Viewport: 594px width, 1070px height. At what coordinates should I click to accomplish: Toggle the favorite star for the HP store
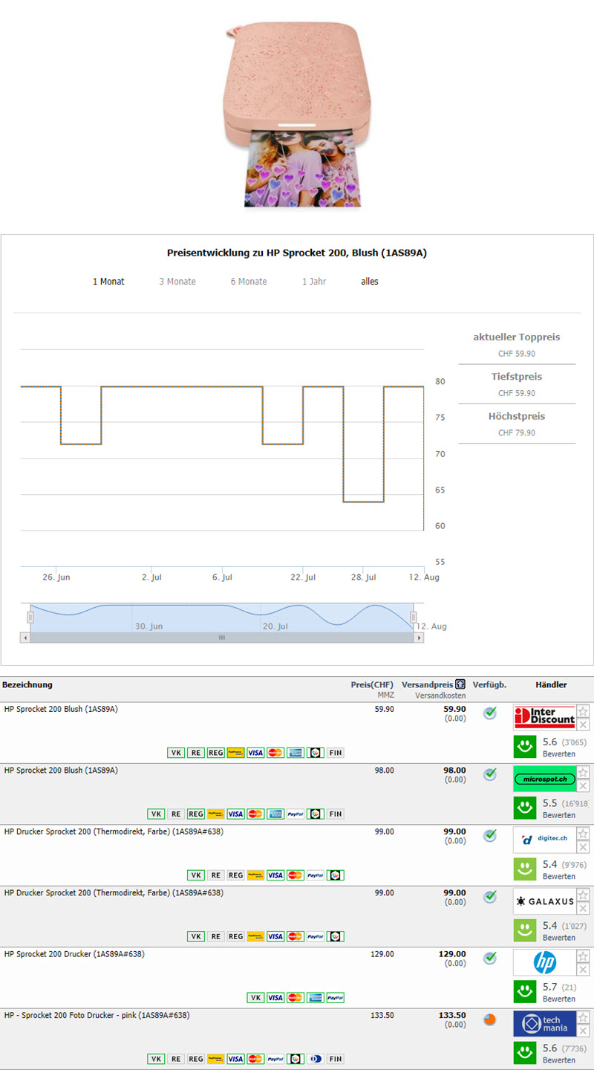tap(583, 956)
